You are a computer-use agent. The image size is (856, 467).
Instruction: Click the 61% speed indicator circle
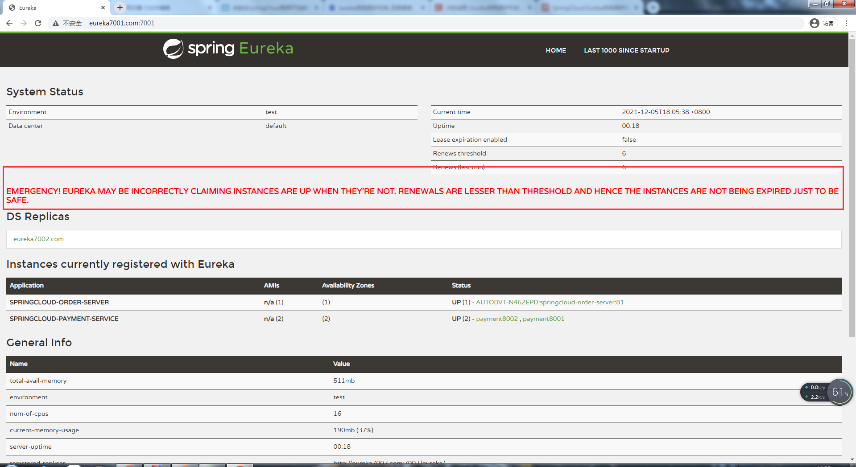(839, 392)
